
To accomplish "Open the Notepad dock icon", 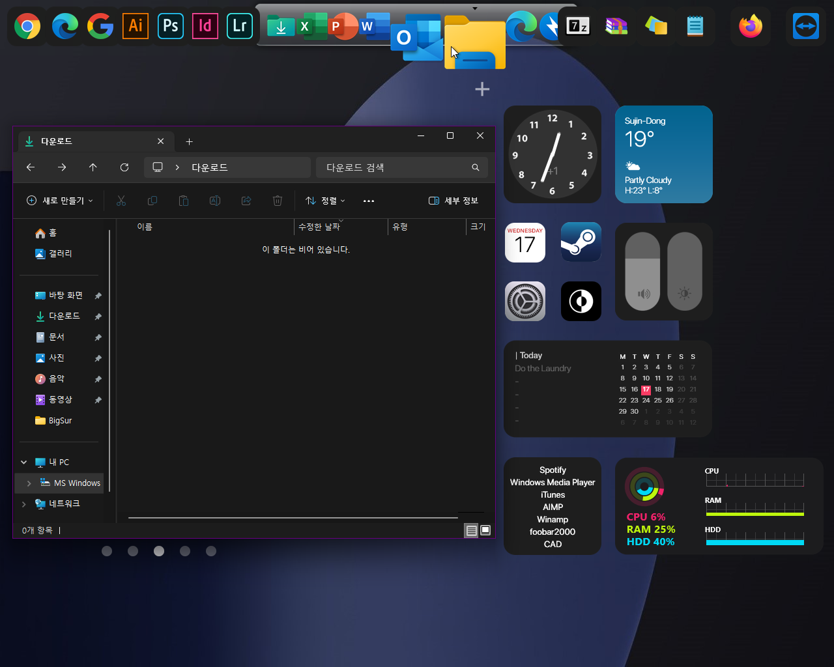I will pos(695,26).
